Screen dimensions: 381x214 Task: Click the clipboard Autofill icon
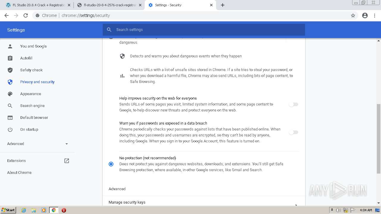pos(10,58)
